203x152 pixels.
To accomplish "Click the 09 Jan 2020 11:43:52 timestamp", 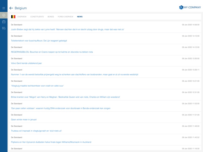I will click(191, 137).
